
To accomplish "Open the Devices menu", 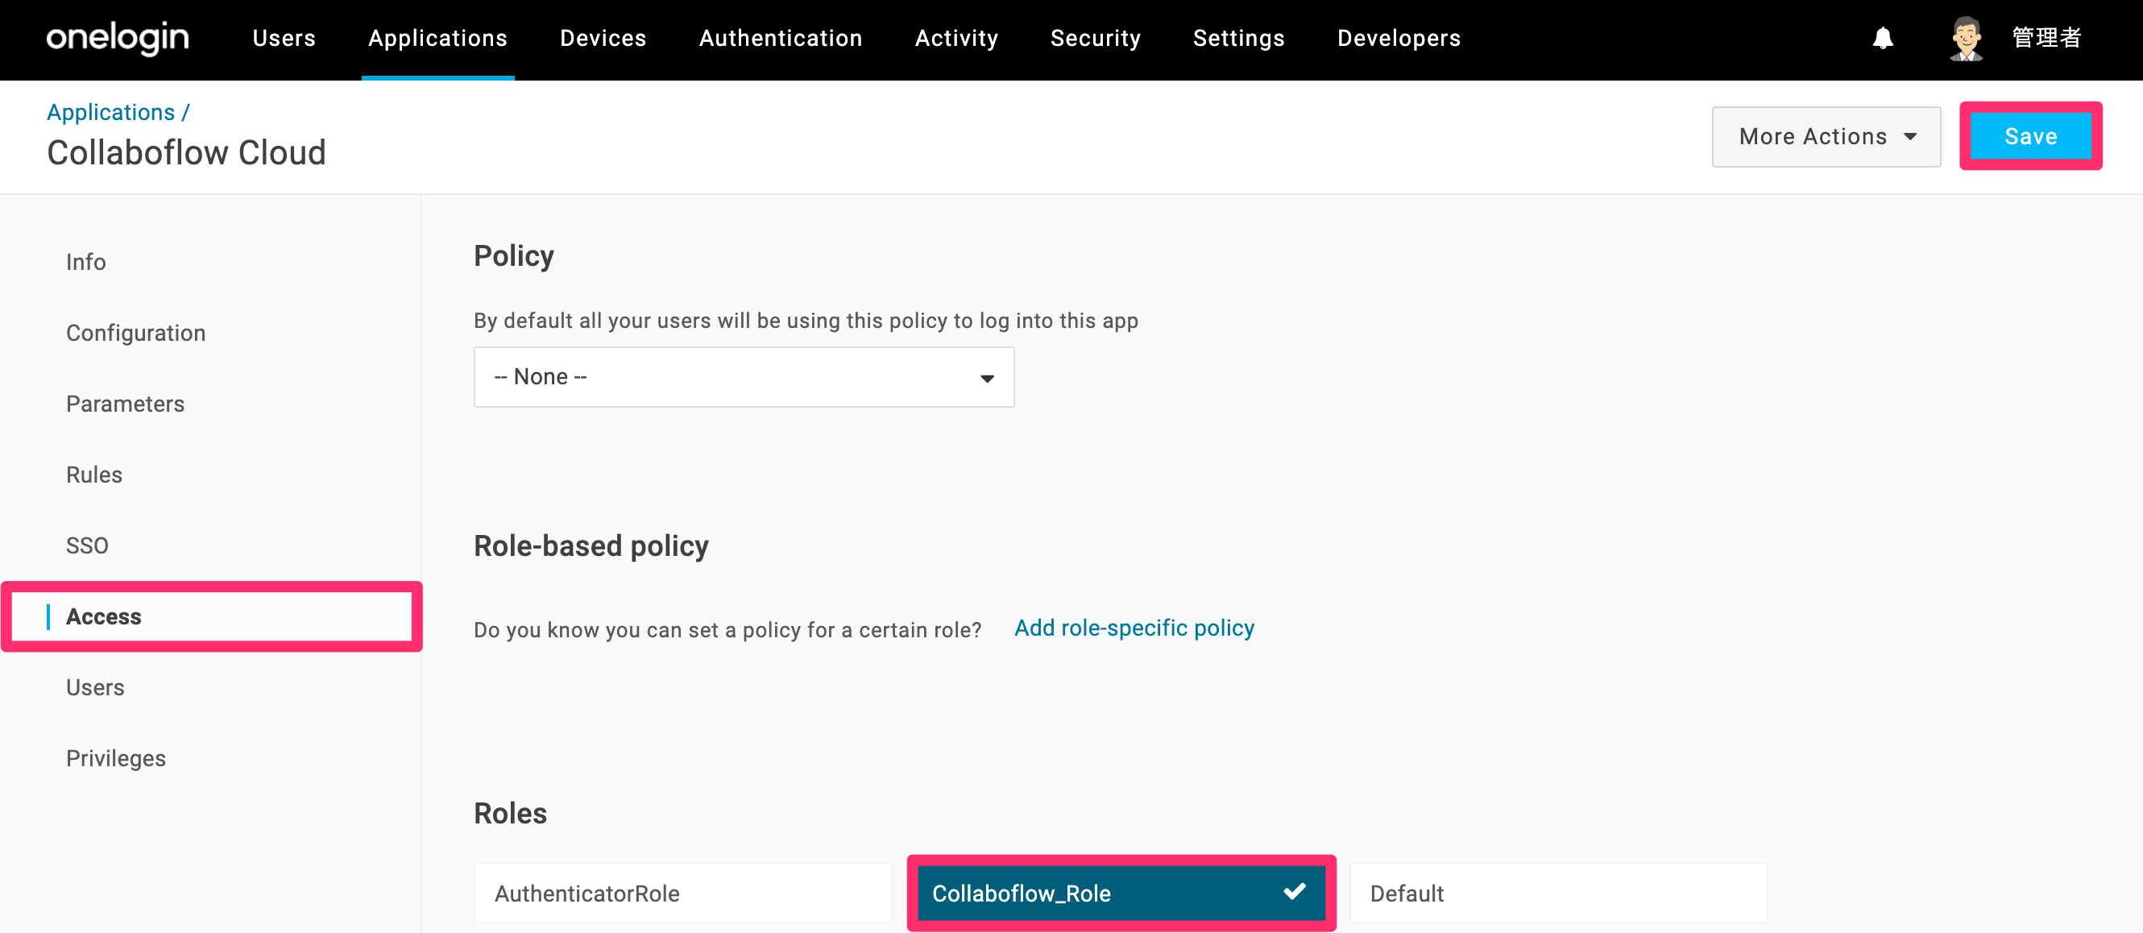I will (x=603, y=39).
